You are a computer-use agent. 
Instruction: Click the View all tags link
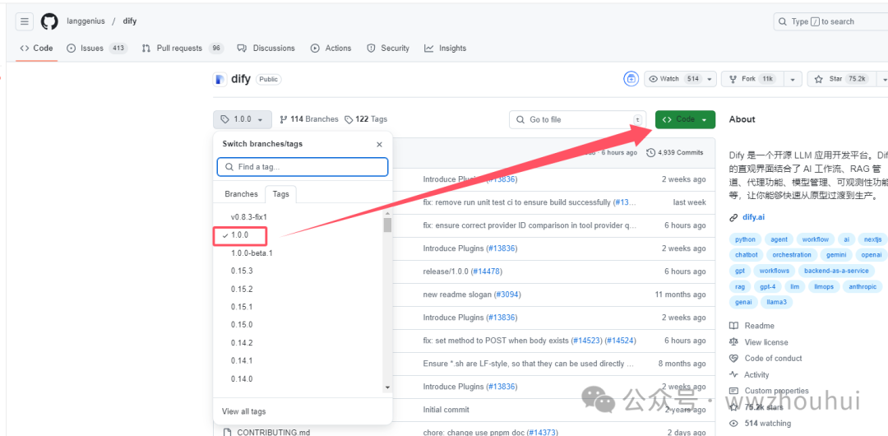(244, 411)
